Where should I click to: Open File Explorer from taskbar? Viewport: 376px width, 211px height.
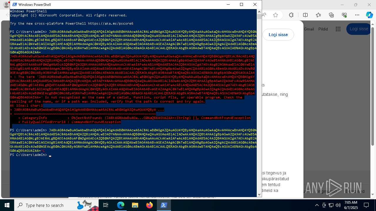point(135,205)
